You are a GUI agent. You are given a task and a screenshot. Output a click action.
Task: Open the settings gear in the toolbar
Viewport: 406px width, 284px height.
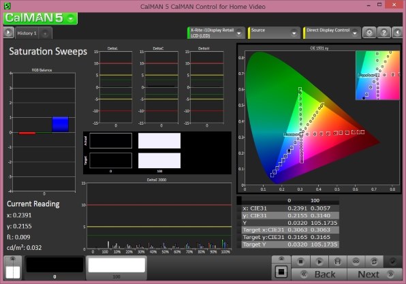pyautogui.click(x=369, y=33)
